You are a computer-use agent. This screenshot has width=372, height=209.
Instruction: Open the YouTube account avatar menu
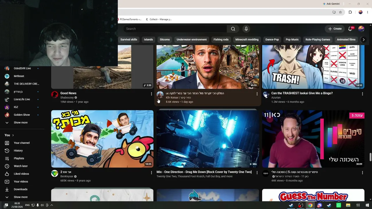click(361, 29)
